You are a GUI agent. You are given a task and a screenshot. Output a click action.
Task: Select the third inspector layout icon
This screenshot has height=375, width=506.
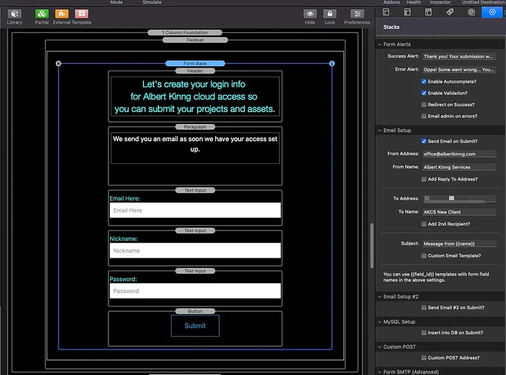point(428,12)
